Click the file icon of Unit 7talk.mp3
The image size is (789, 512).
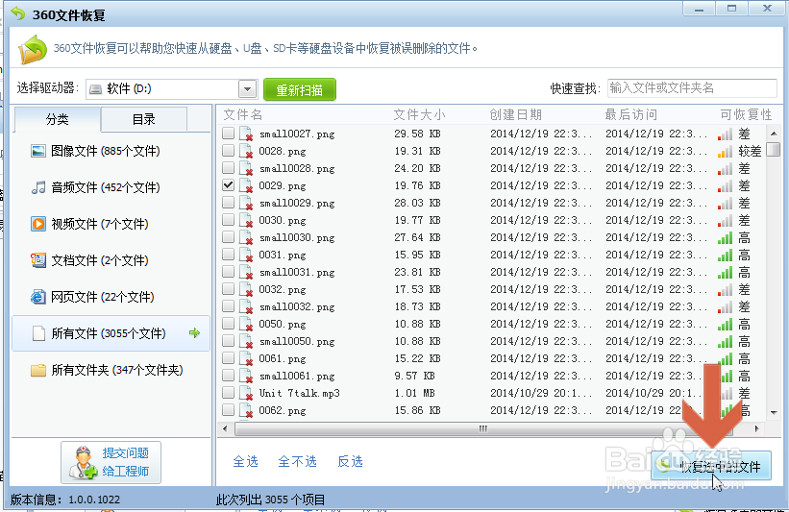pos(246,393)
